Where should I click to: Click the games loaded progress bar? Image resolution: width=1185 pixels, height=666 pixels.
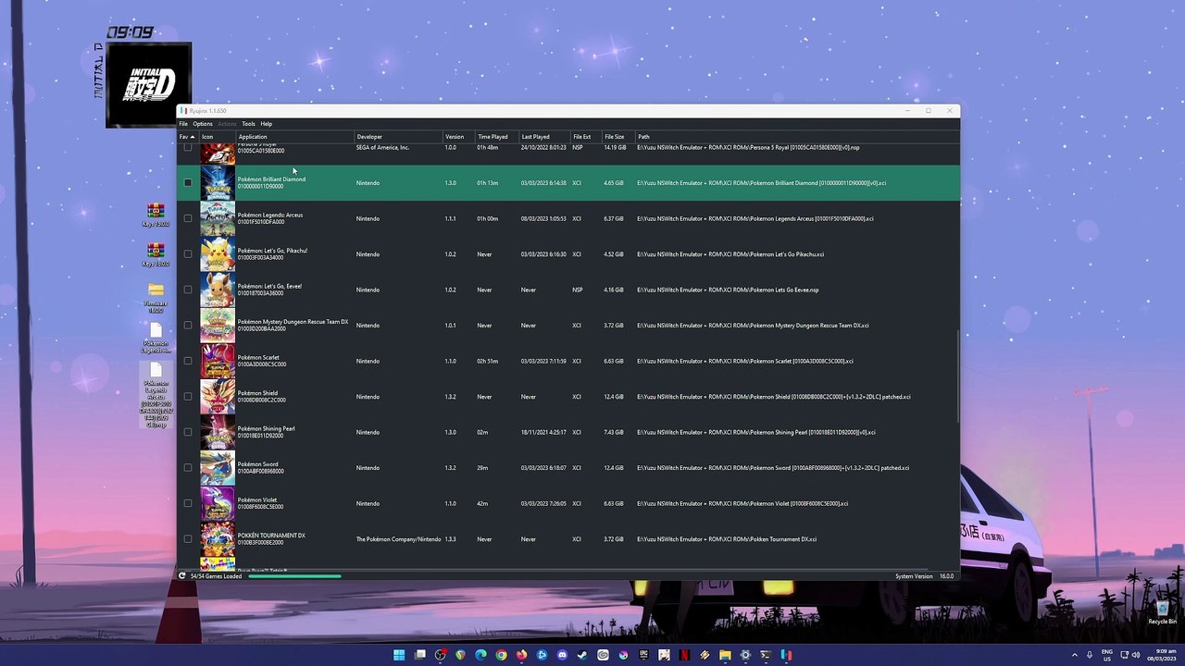coord(294,576)
